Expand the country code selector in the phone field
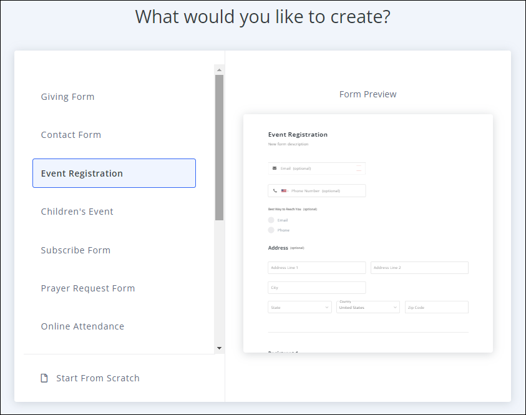This screenshot has width=526, height=415. pos(287,190)
